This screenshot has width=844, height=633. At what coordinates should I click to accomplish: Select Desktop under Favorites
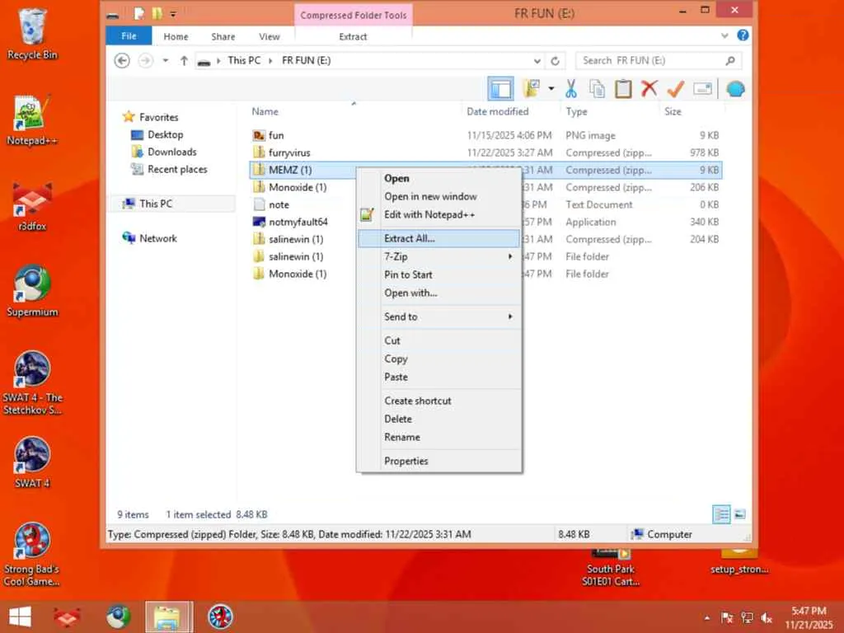(x=165, y=134)
